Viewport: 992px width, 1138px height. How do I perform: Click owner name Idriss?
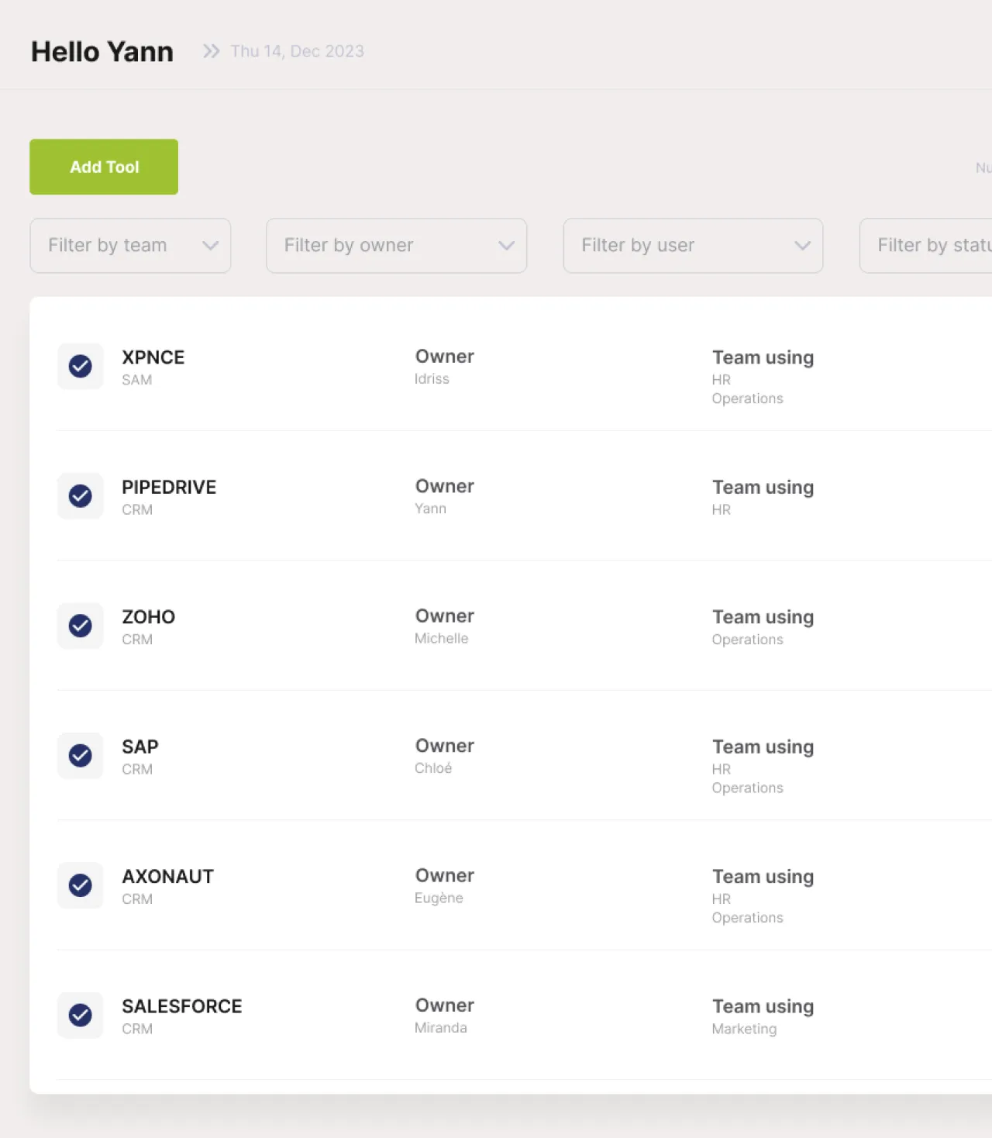click(432, 379)
